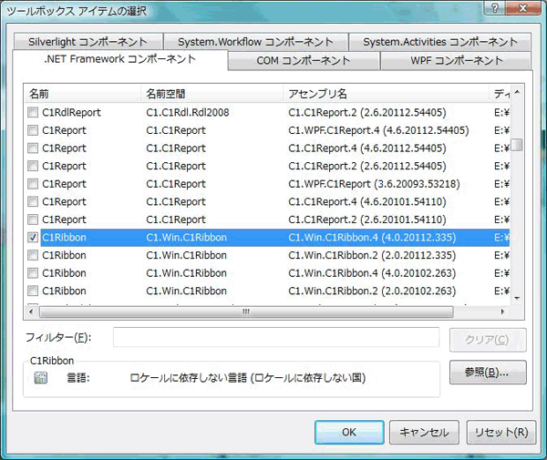Click the リセット(R) button

(x=501, y=432)
